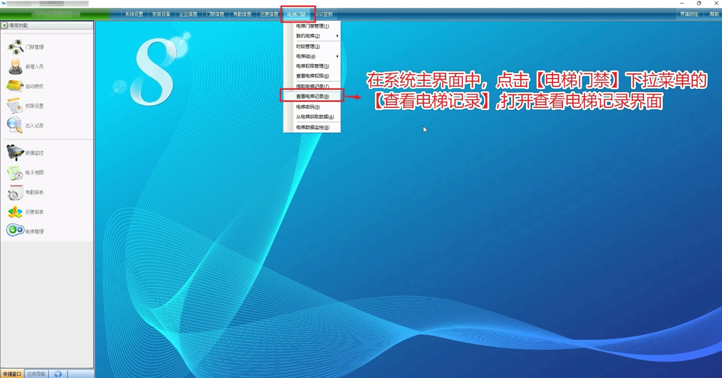Screen dimensions: 722x378
Task: Select the 权限设置 sidebar icon
Action: pos(15,106)
